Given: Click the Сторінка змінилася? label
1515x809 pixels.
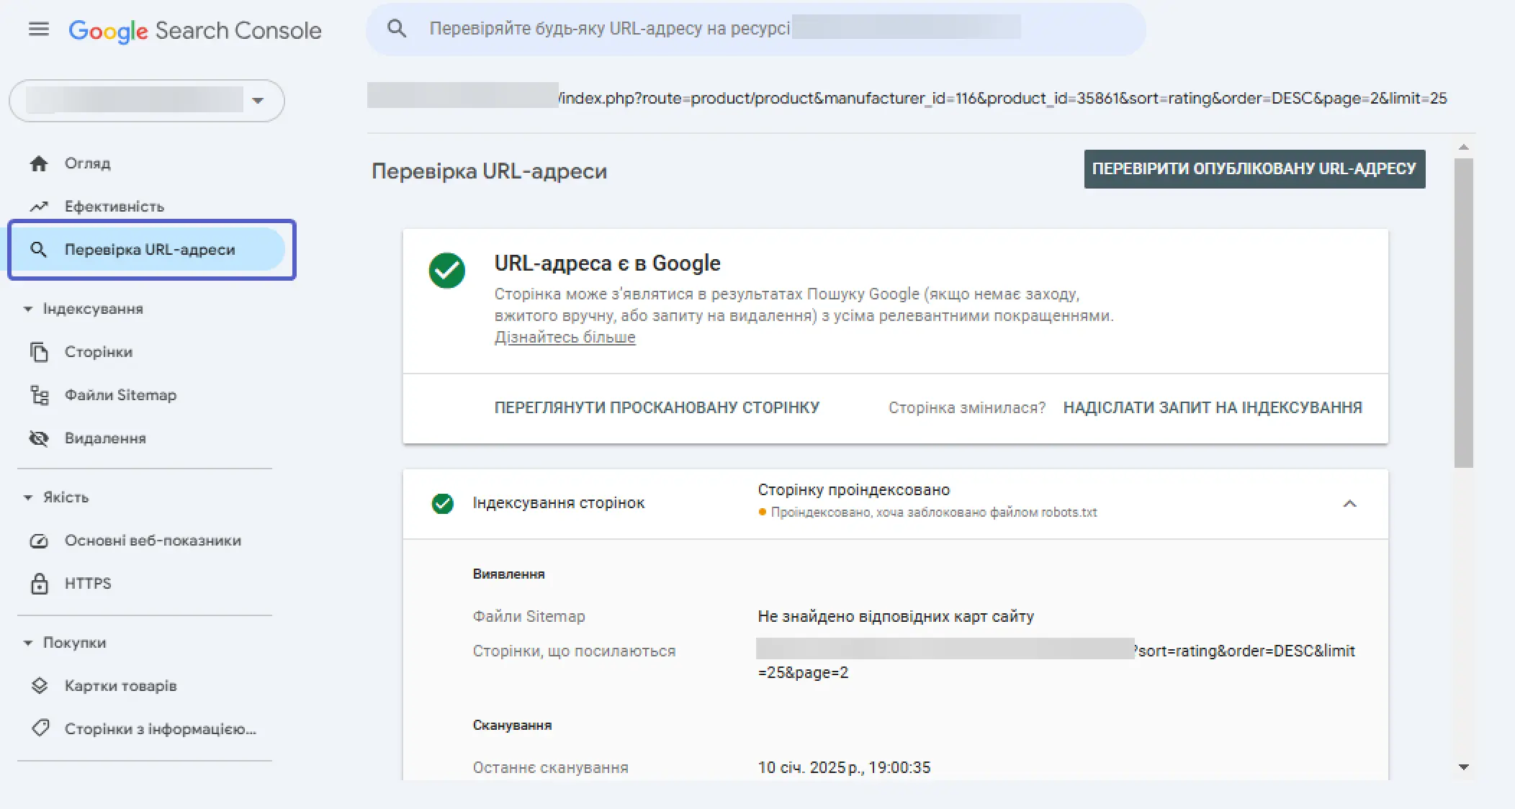Looking at the screenshot, I should (x=966, y=408).
